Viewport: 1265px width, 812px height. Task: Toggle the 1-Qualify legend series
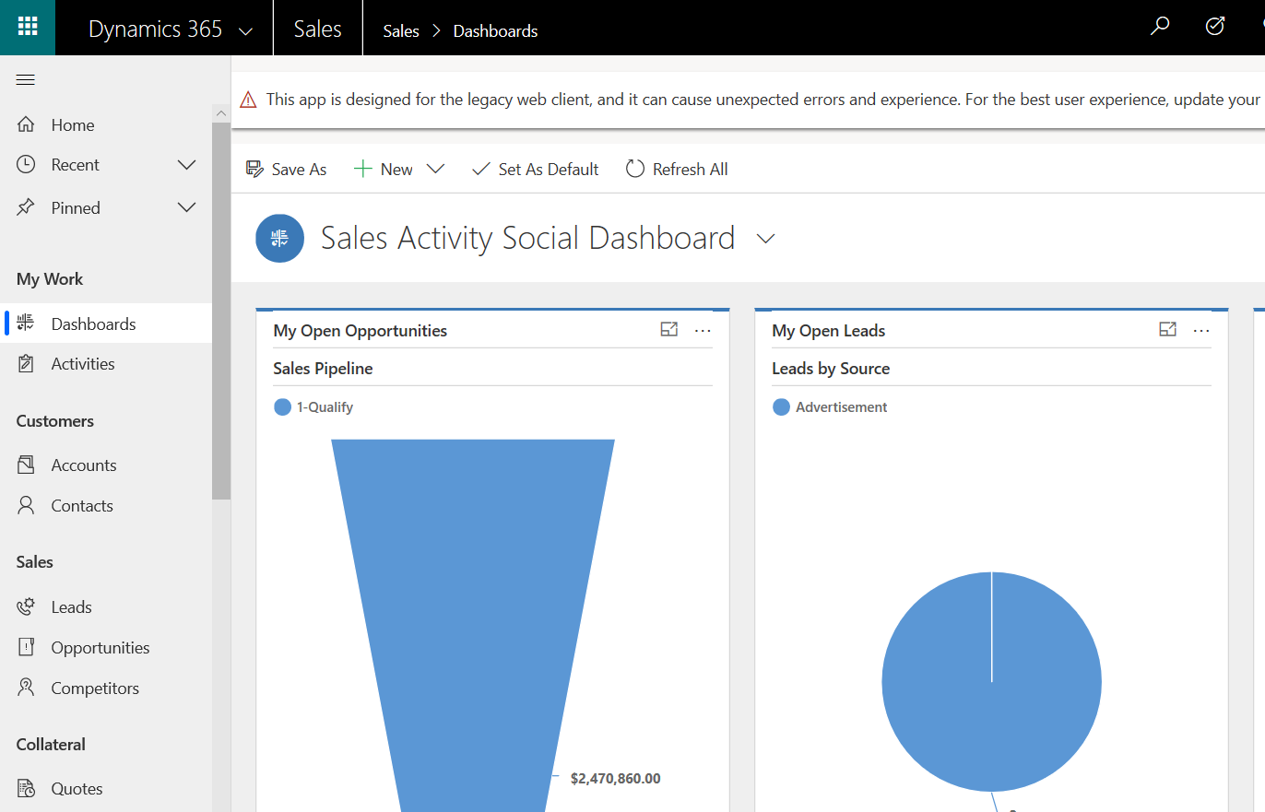pyautogui.click(x=313, y=406)
